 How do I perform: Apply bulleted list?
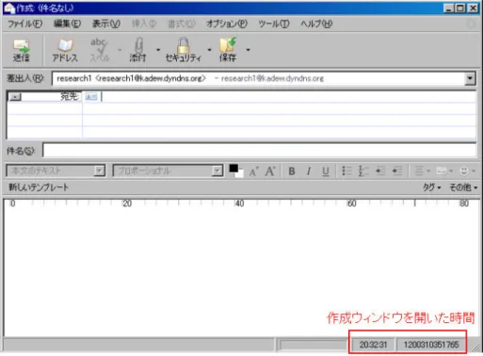click(346, 171)
